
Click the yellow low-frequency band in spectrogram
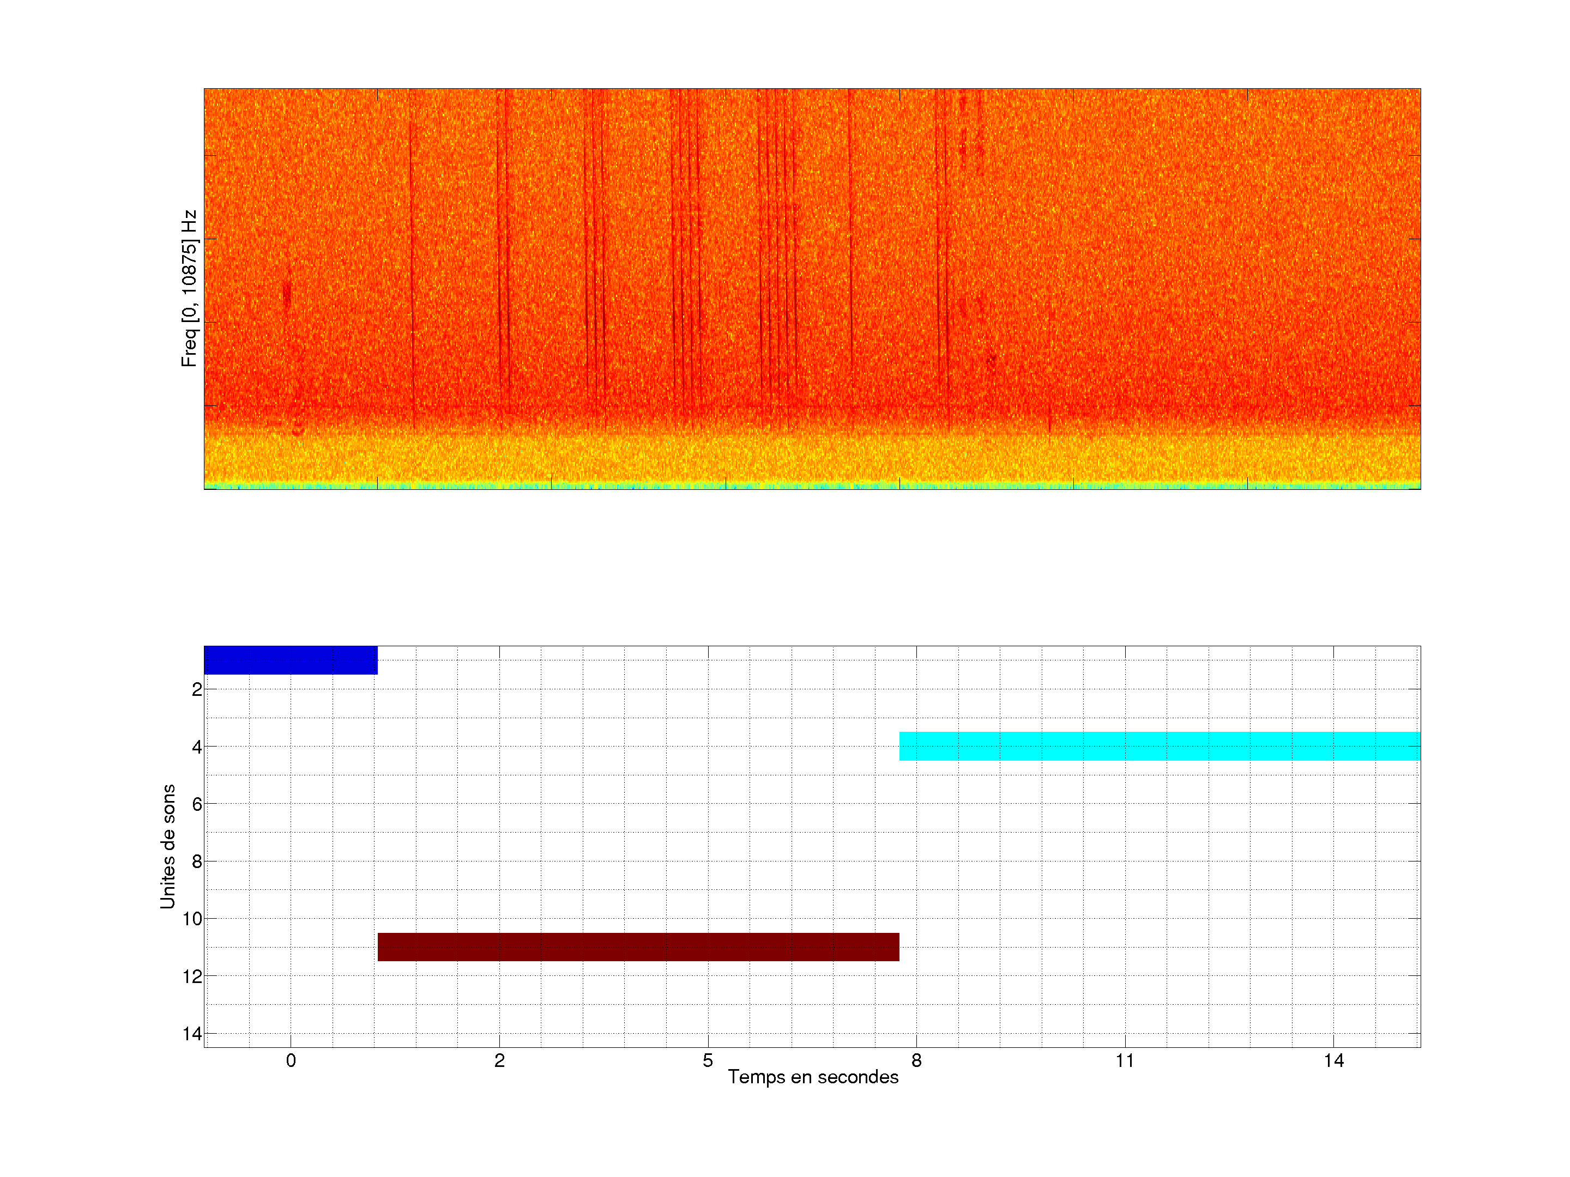(x=812, y=458)
